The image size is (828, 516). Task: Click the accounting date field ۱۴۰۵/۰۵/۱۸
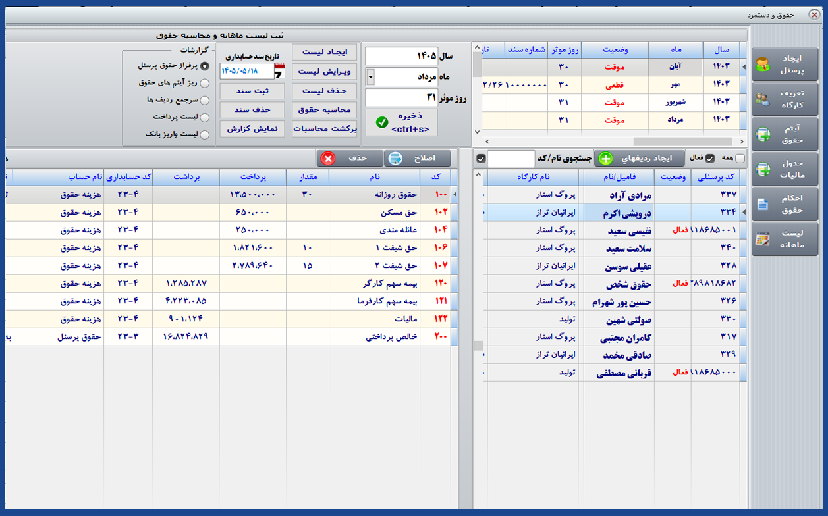247,70
